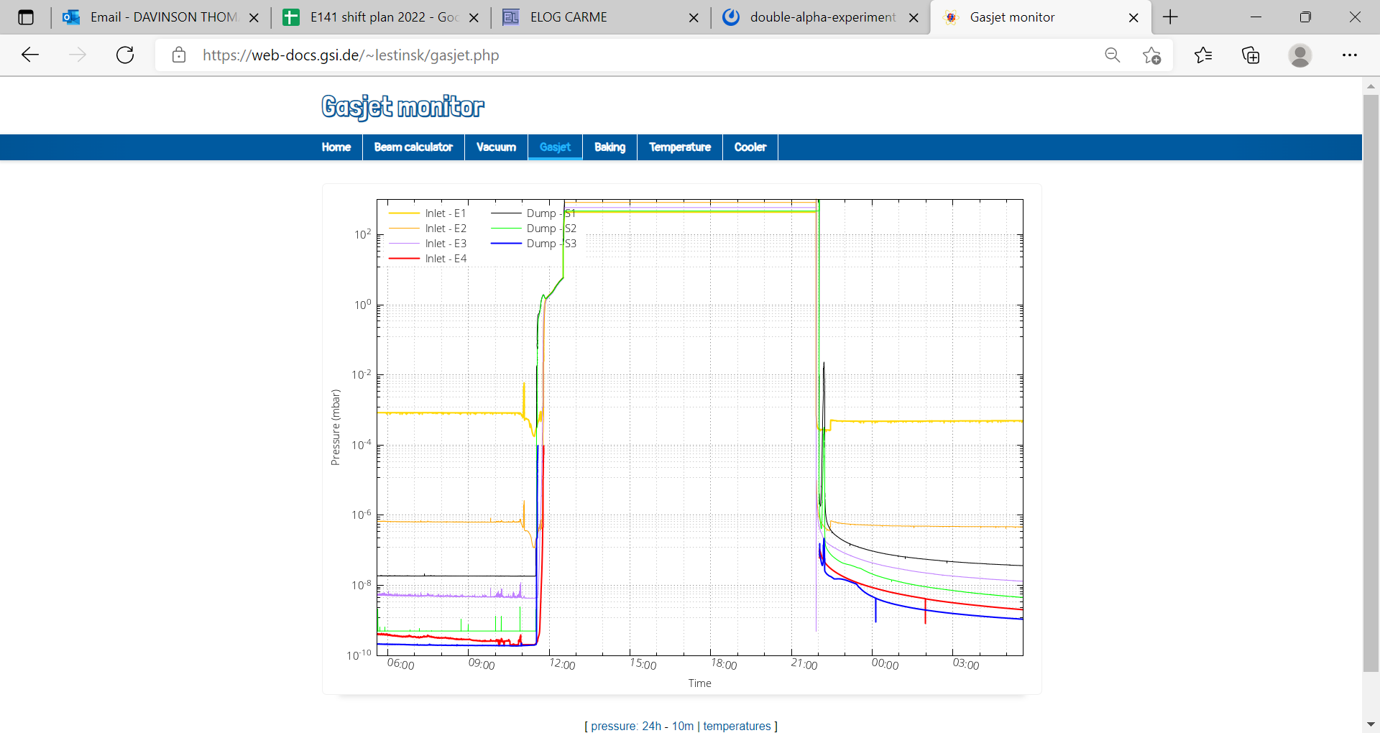View site information lock icon

[179, 55]
